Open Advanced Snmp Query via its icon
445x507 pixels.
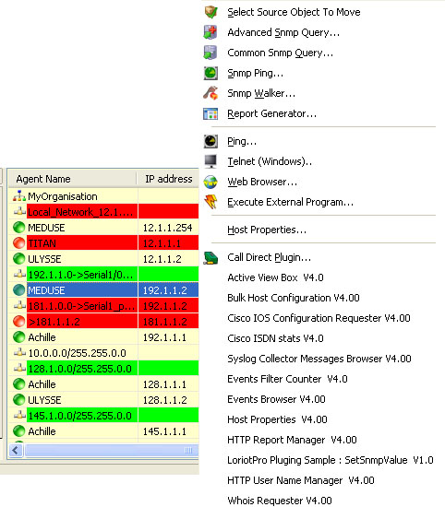coord(210,32)
